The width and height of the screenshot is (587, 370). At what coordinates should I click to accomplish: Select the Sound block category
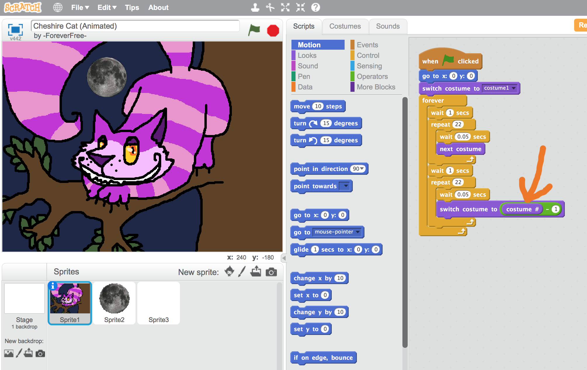(308, 66)
